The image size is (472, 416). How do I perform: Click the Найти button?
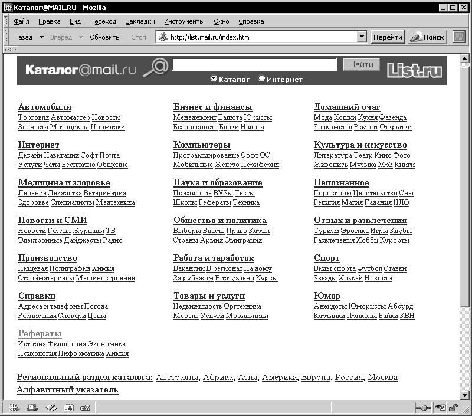pyautogui.click(x=361, y=64)
